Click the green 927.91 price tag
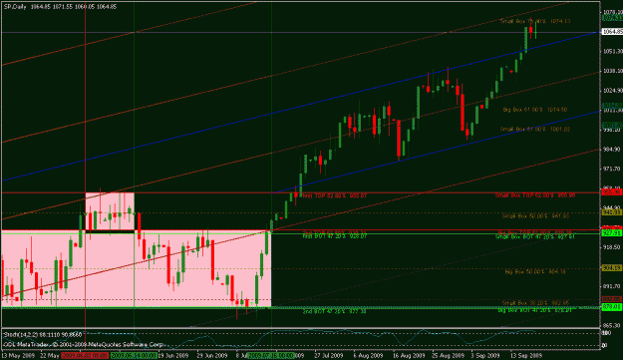The width and height of the screenshot is (623, 360). point(612,233)
